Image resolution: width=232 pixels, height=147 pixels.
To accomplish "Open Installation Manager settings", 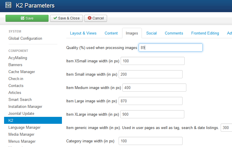I will 25,106.
